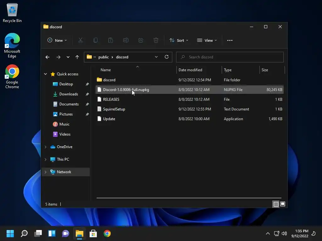Image resolution: width=322 pixels, height=241 pixels.
Task: Open Microsoft Store on taskbar
Action: pos(93,233)
